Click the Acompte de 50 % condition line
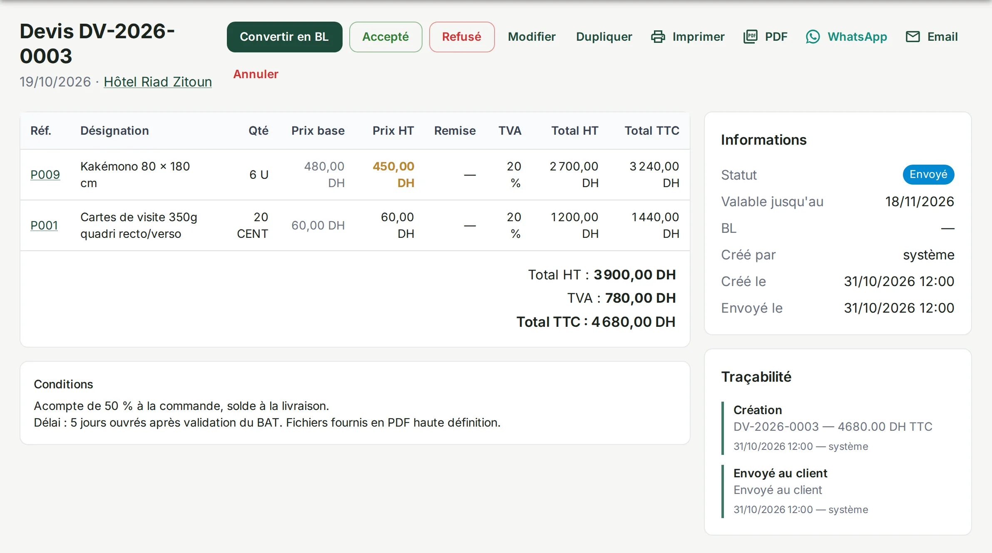This screenshot has height=553, width=992. pyautogui.click(x=181, y=406)
